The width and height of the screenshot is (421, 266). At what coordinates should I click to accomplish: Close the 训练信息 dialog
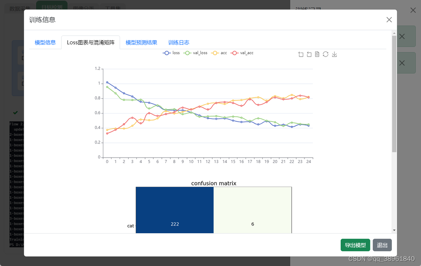(x=389, y=20)
